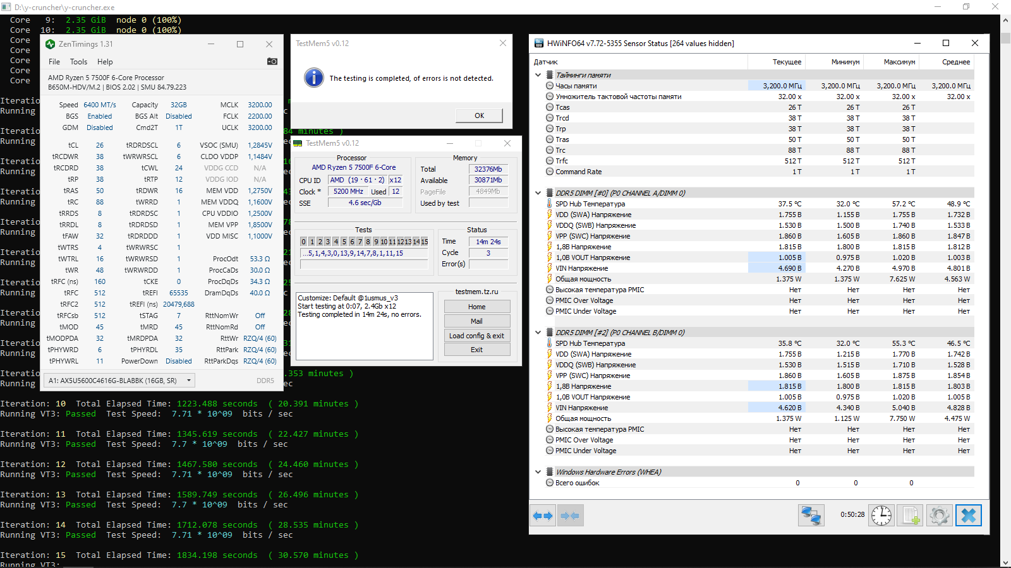Screen dimensions: 1011x568
Task: Collapse the Windows Hardware Errors (WHEA) group
Action: 538,472
